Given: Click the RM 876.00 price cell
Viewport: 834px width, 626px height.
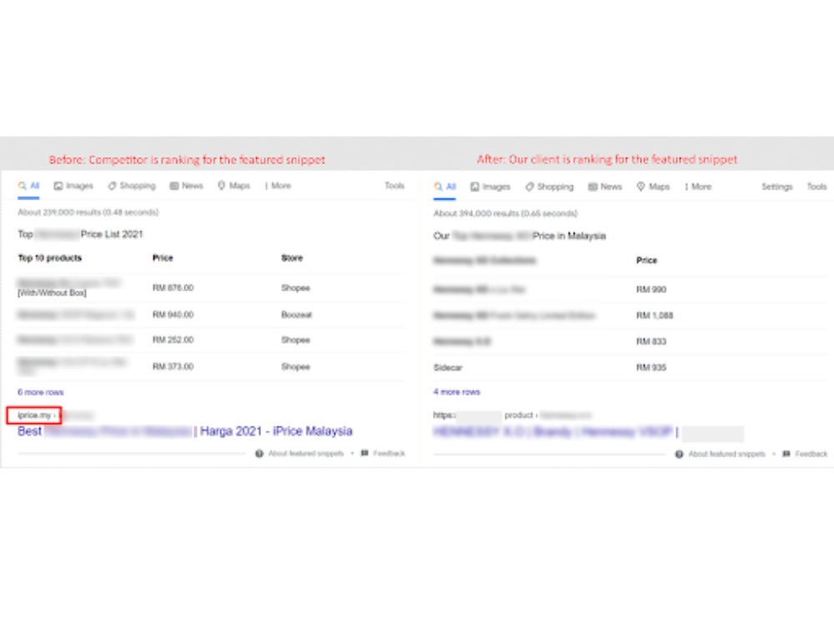Looking at the screenshot, I should coord(173,288).
